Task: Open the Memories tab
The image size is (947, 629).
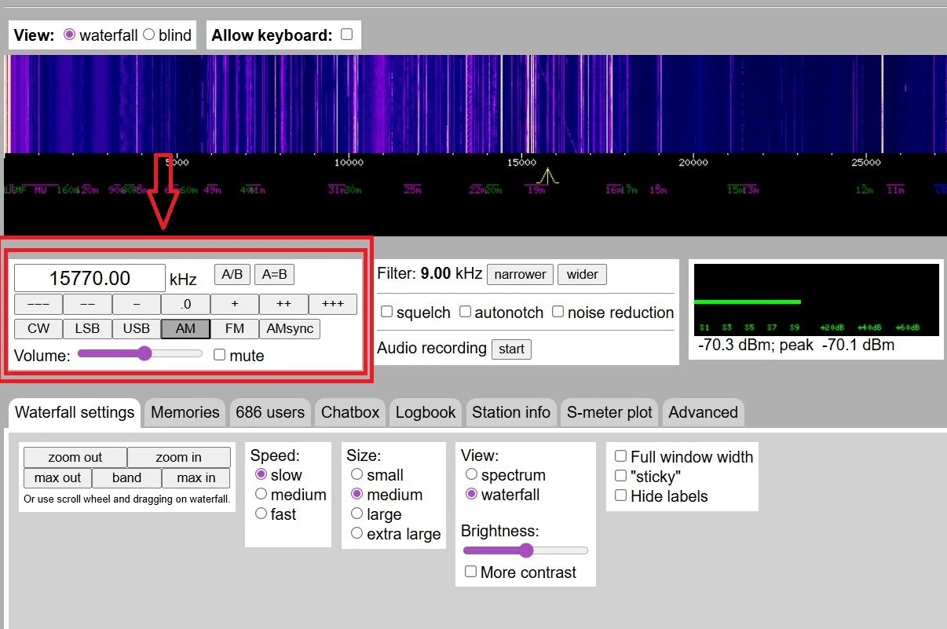Action: coord(185,412)
